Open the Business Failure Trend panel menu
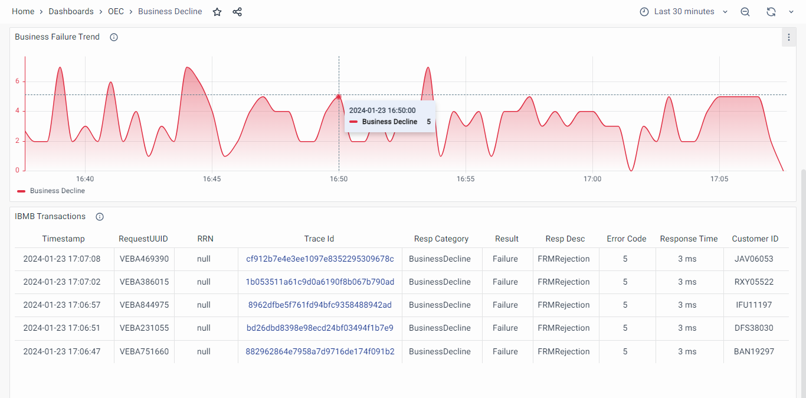The width and height of the screenshot is (806, 398). pos(788,37)
